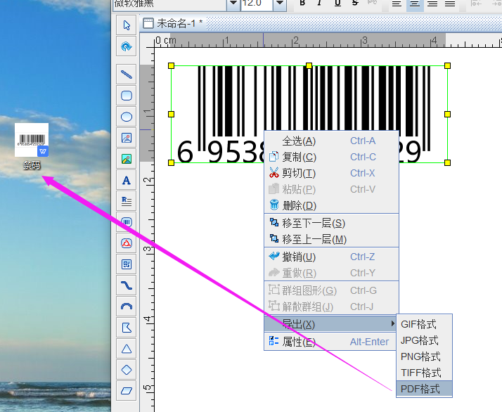Select the text tool letter A

tap(127, 181)
